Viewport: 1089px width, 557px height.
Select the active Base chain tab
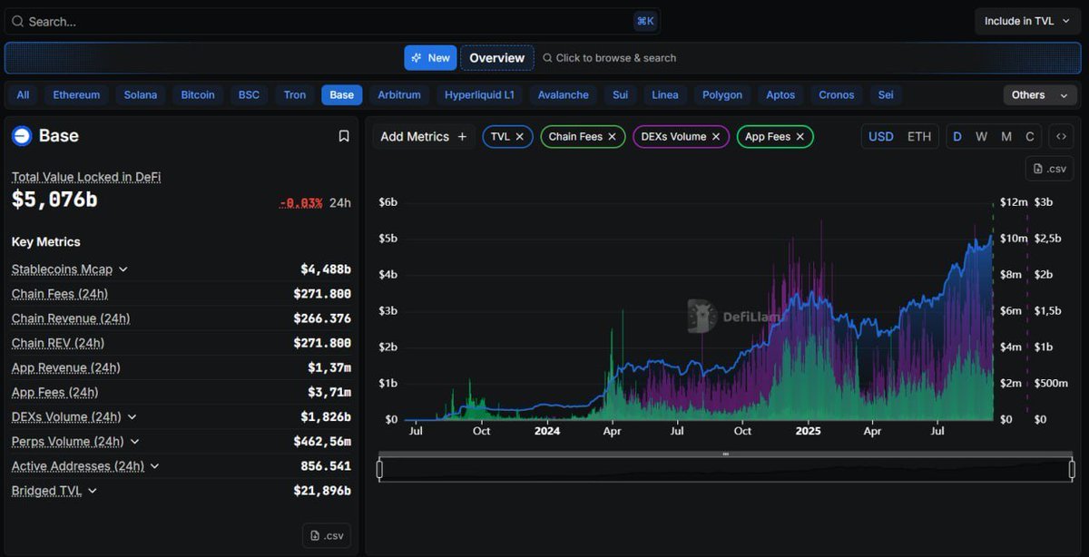pos(342,94)
